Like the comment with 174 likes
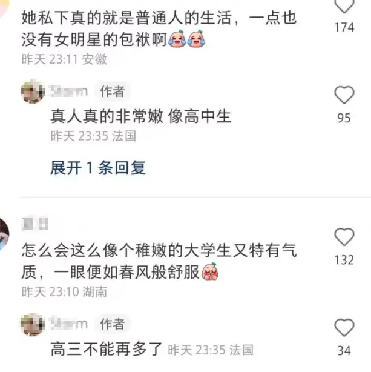 tap(344, 6)
